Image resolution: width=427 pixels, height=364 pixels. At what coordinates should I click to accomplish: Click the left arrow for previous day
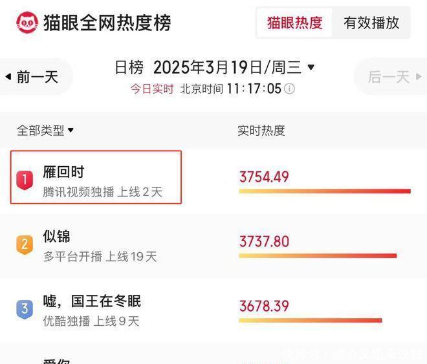pyautogui.click(x=8, y=77)
